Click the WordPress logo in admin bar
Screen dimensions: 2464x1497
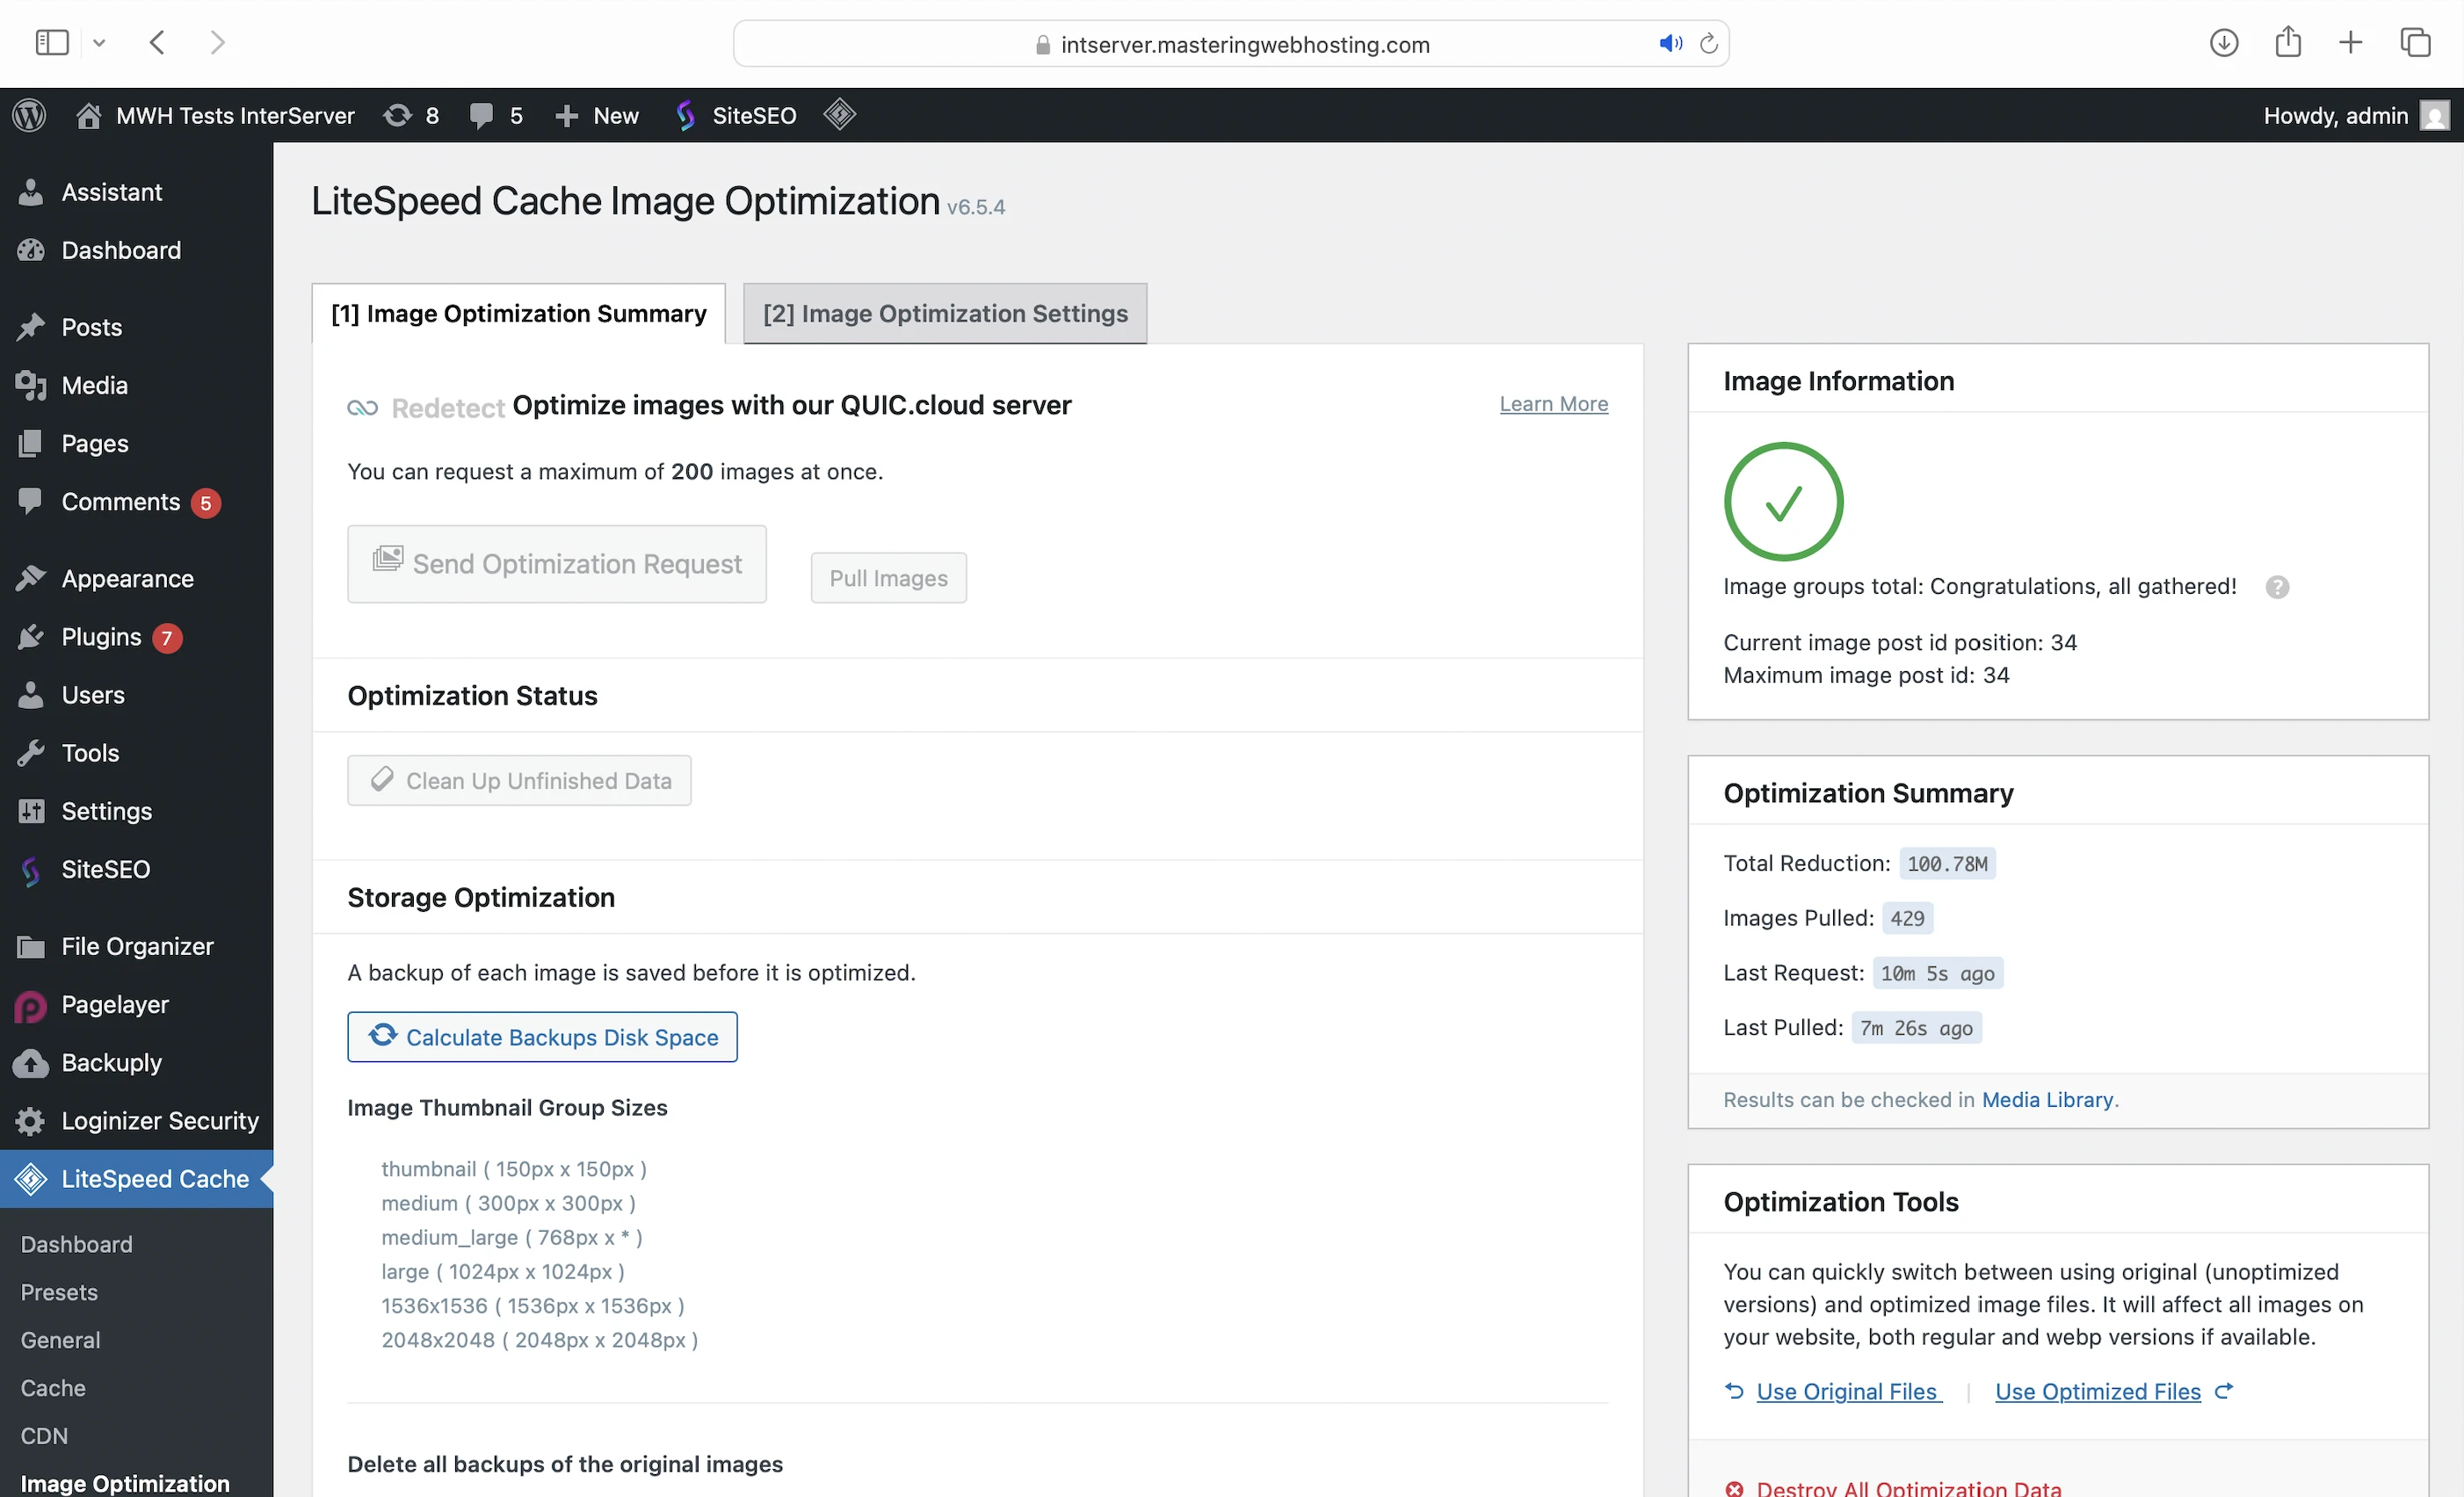[29, 115]
